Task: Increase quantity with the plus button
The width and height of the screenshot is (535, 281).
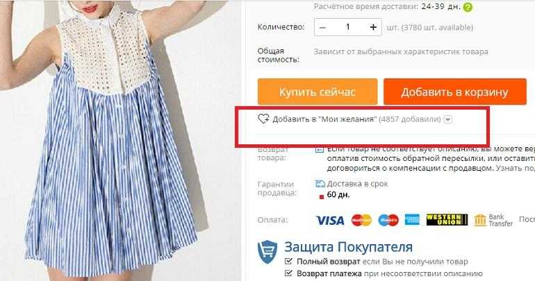Action: [x=373, y=27]
